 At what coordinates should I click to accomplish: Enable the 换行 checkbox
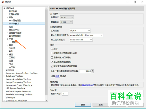point(52,49)
